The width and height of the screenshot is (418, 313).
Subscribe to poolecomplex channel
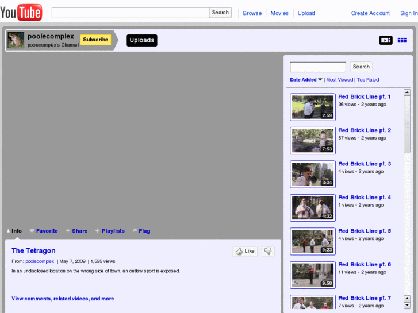[x=95, y=40]
